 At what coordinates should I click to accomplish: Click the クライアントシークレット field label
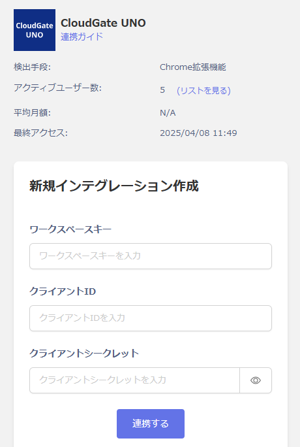pyautogui.click(x=84, y=354)
